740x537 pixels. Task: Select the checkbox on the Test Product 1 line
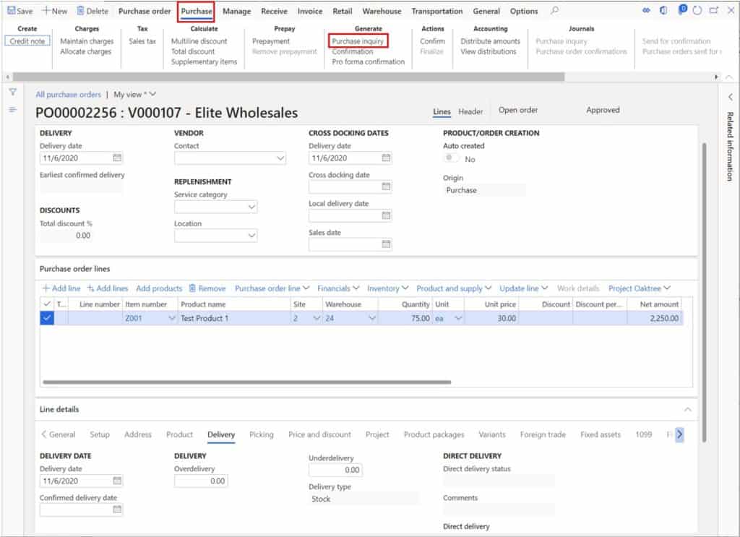click(x=47, y=318)
